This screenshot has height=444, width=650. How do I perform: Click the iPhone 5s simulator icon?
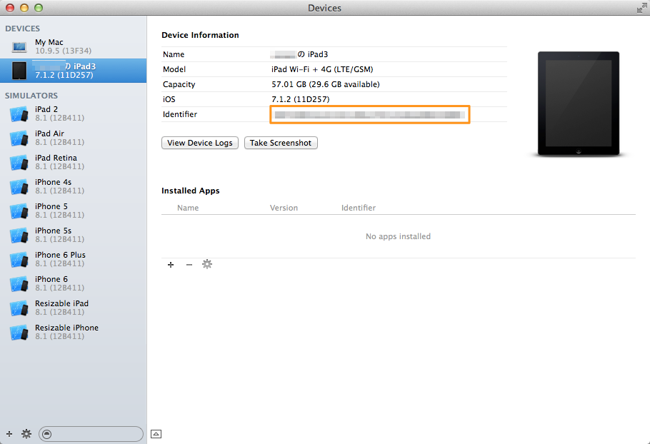pyautogui.click(x=19, y=236)
